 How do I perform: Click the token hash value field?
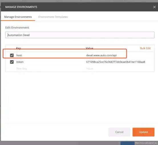click(116, 62)
